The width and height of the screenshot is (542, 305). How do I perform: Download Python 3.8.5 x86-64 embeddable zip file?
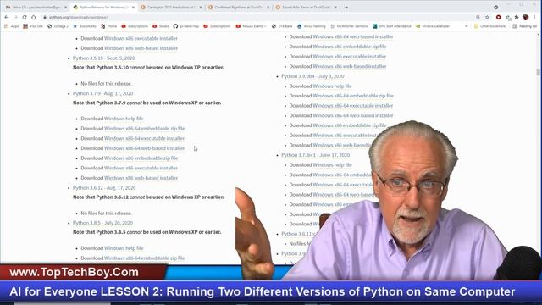tap(145, 258)
